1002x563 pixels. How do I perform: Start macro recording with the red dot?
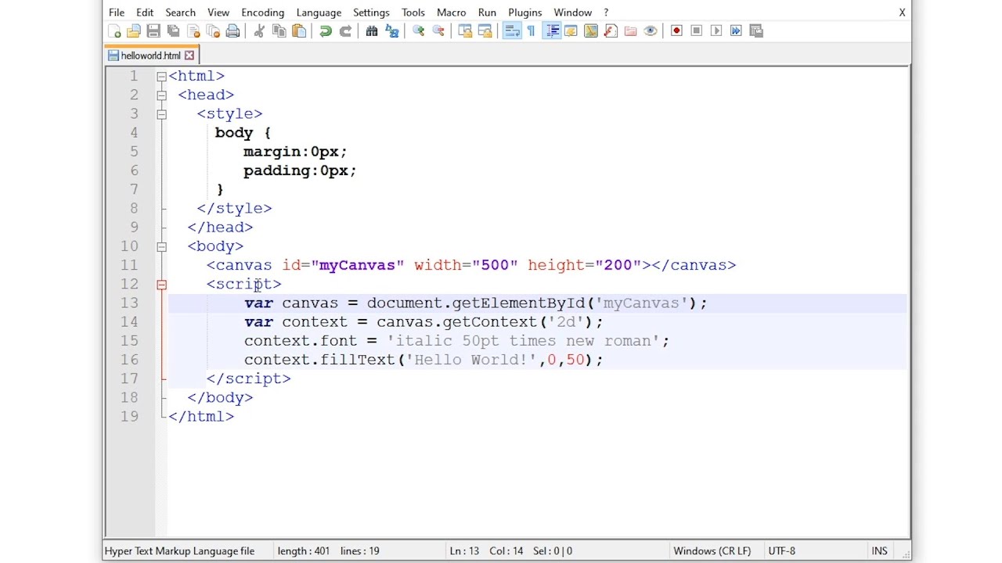click(677, 30)
